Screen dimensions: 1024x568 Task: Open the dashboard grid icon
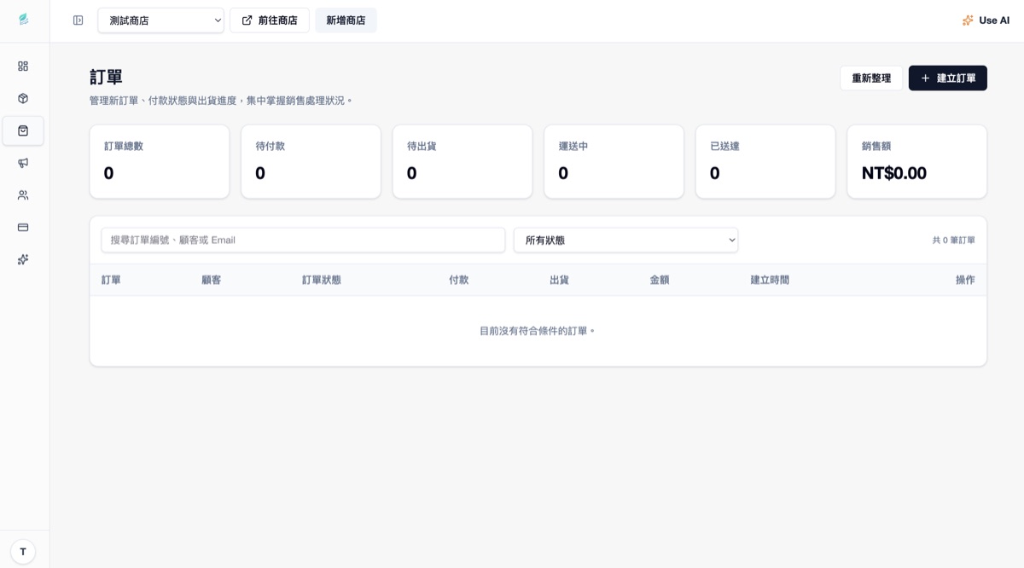[23, 67]
